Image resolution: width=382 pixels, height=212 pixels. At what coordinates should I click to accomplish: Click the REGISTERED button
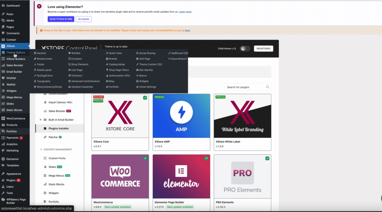point(263,49)
